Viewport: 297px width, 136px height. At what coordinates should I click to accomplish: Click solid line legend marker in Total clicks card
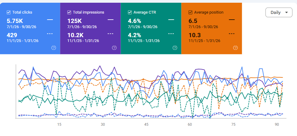coord(50,19)
